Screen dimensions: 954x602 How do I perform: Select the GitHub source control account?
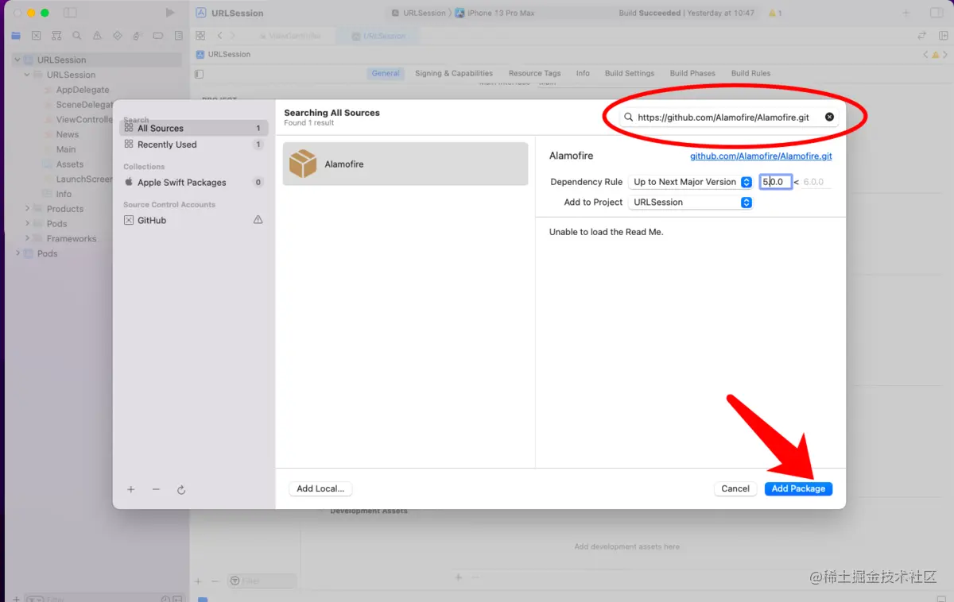click(194, 220)
